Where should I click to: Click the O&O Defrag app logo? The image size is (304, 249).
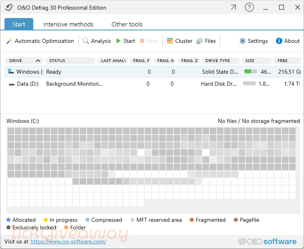[9, 7]
